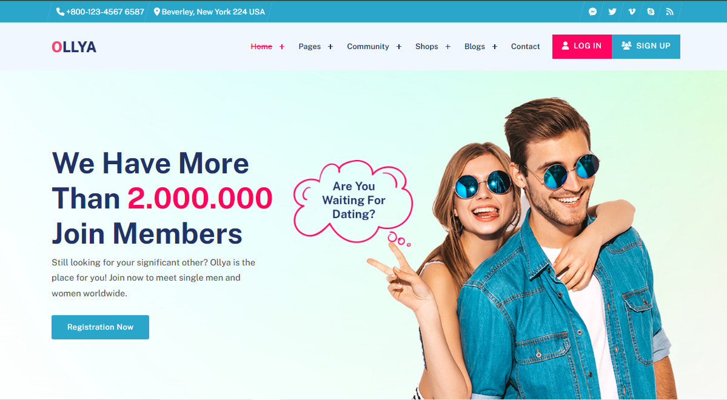Expand the Home menu plus sign
Viewport: 727px width, 400px height.
click(x=281, y=46)
